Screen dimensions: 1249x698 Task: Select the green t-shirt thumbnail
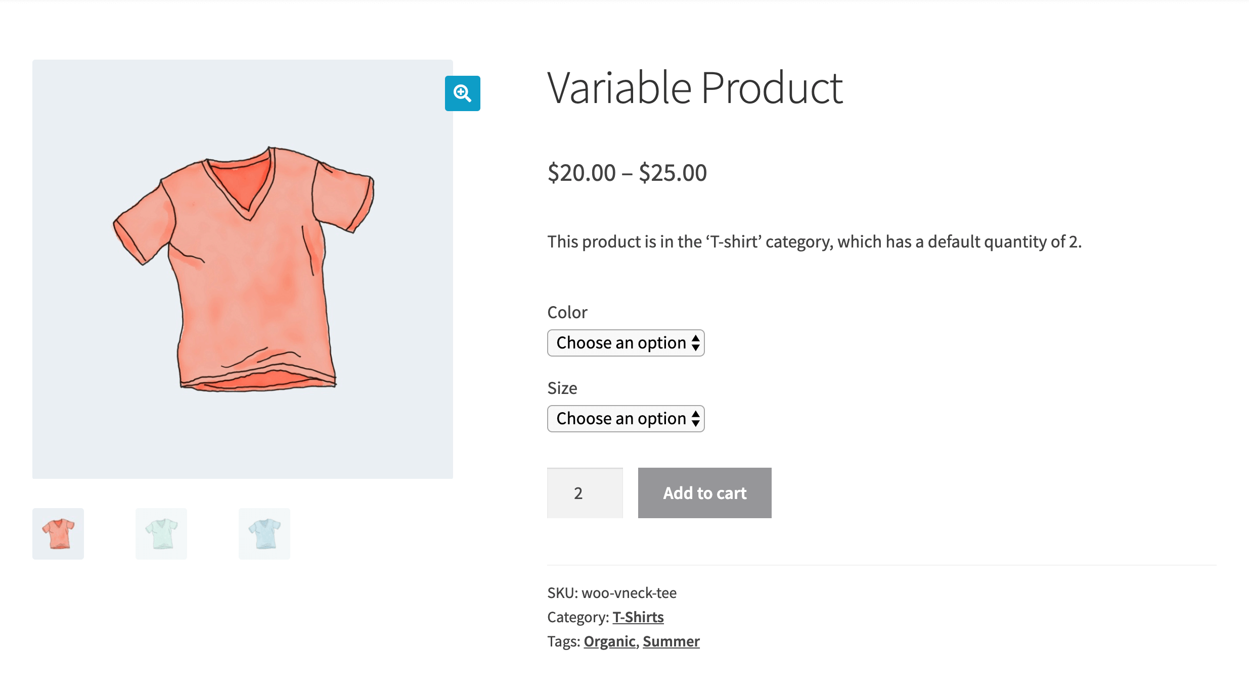pyautogui.click(x=161, y=533)
